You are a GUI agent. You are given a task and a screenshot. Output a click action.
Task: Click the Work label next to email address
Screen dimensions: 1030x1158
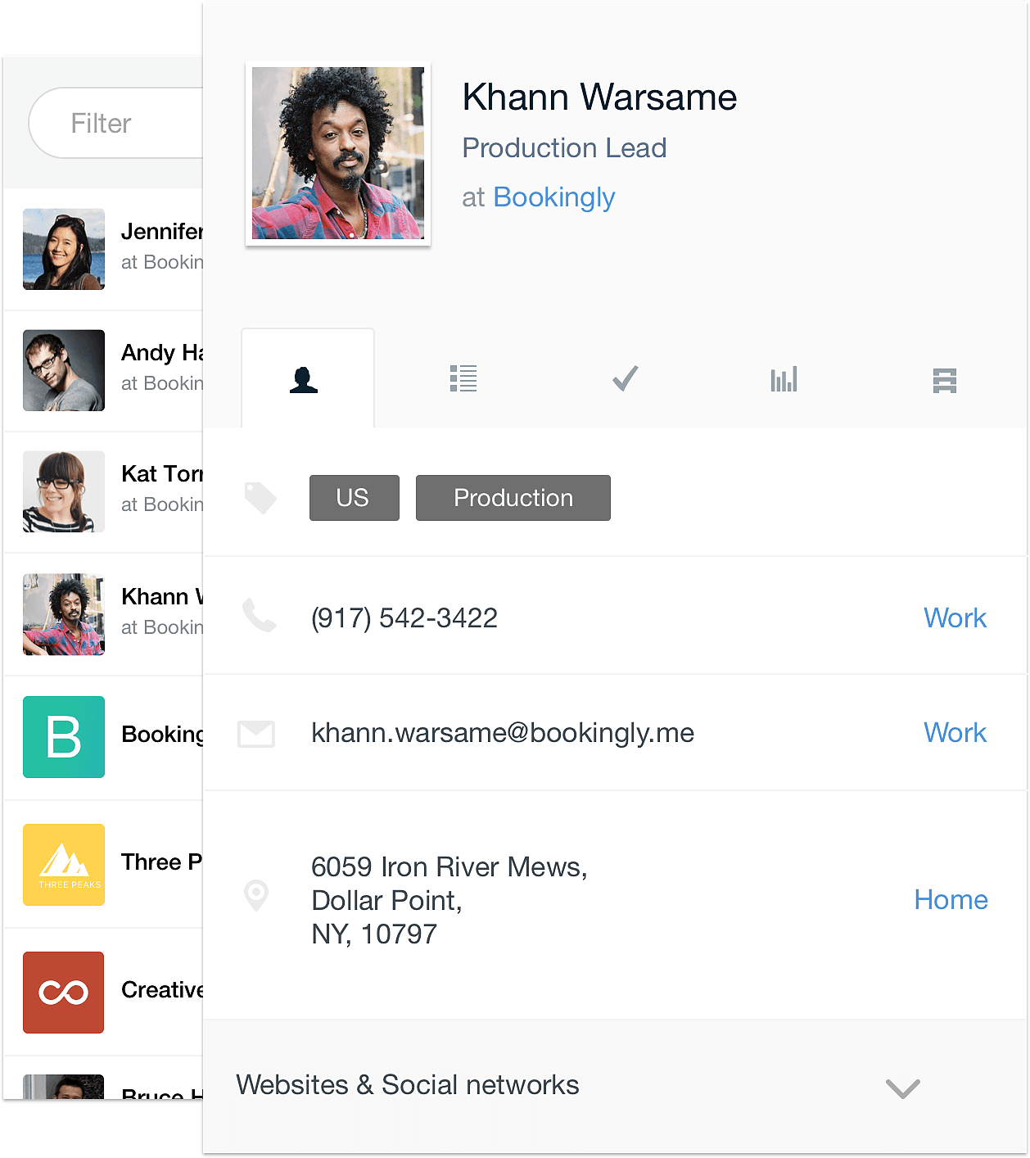(x=955, y=732)
